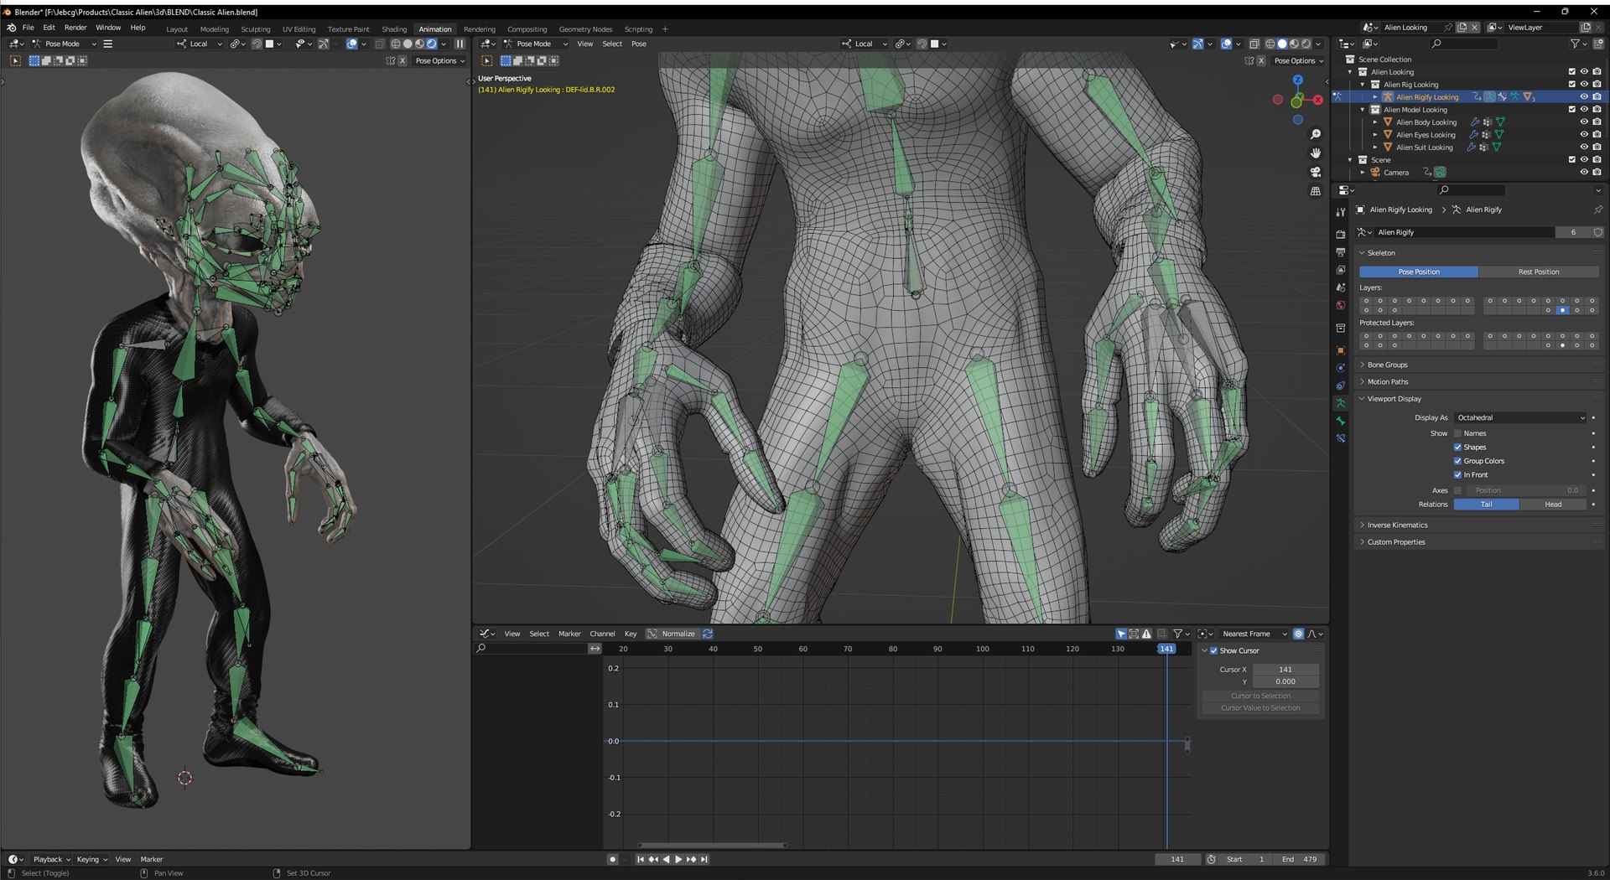Click the Rest Position button

[1539, 272]
